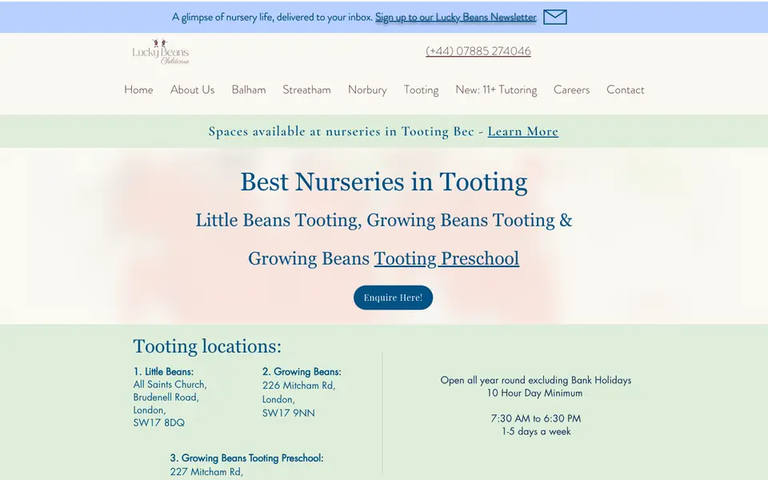The image size is (768, 480).
Task: Select the 3. Growing Beans Tooting Preschool: label
Action: pos(246,458)
